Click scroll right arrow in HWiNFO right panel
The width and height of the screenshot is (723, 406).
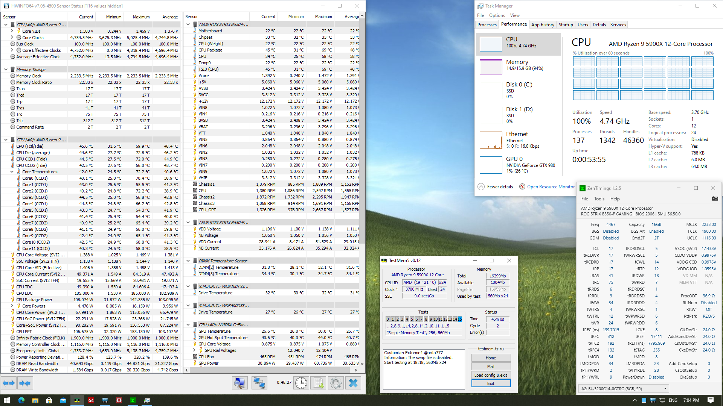pyautogui.click(x=356, y=370)
